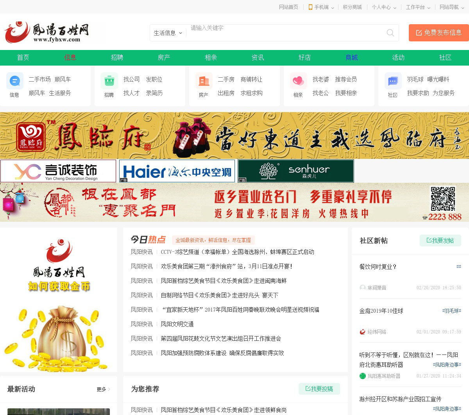Open the 社区 navigation tab
469x415 pixels.
coord(445,57)
